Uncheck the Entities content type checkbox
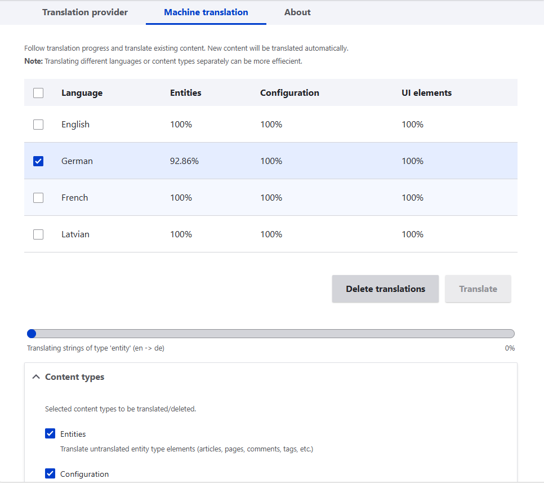Image resolution: width=544 pixels, height=483 pixels. 50,434
